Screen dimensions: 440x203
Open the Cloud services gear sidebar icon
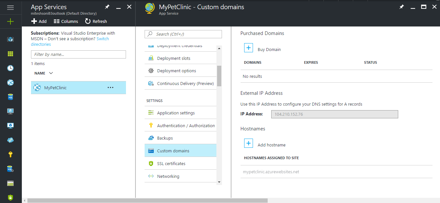(10, 140)
